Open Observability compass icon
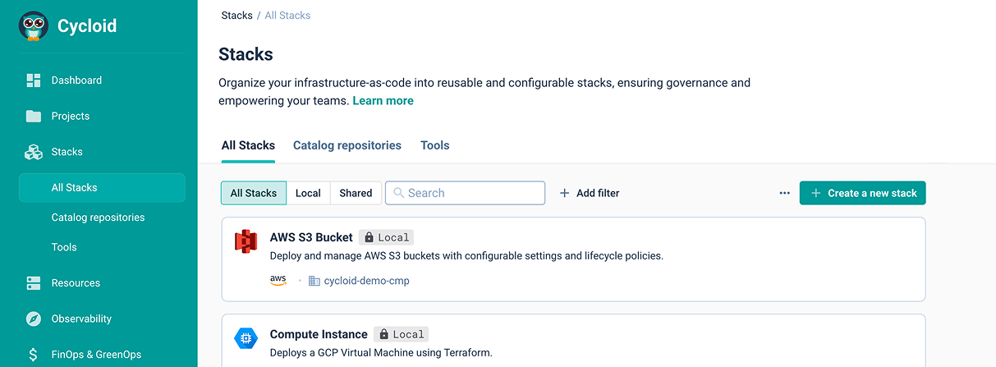Screen dimensions: 996x367 [x=34, y=319]
